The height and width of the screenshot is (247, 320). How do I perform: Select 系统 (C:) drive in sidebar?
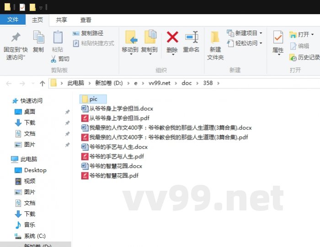pos(35,236)
